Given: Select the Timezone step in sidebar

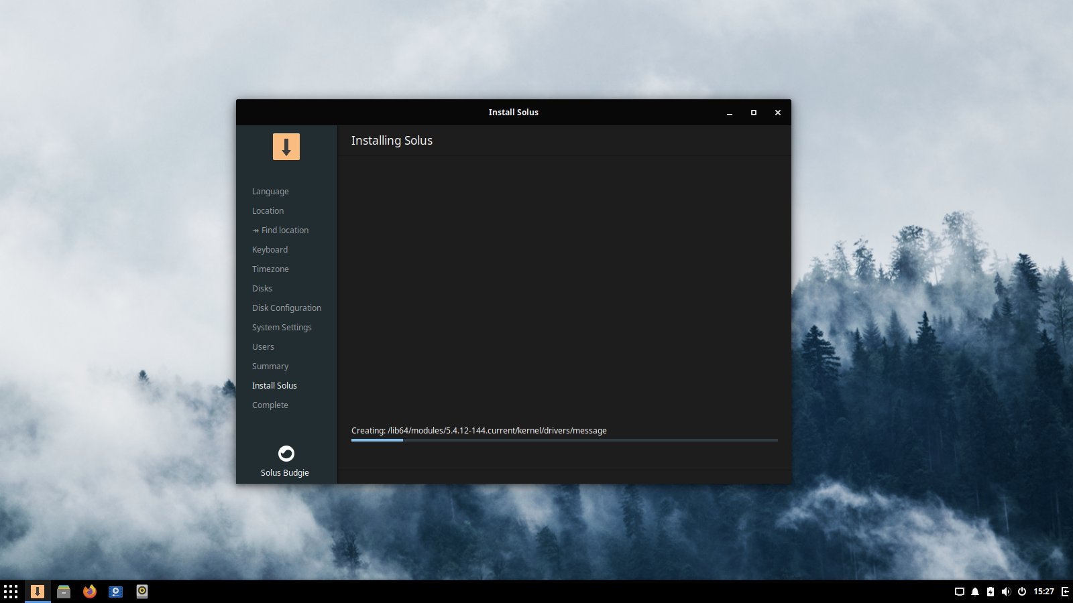Looking at the screenshot, I should [x=270, y=269].
